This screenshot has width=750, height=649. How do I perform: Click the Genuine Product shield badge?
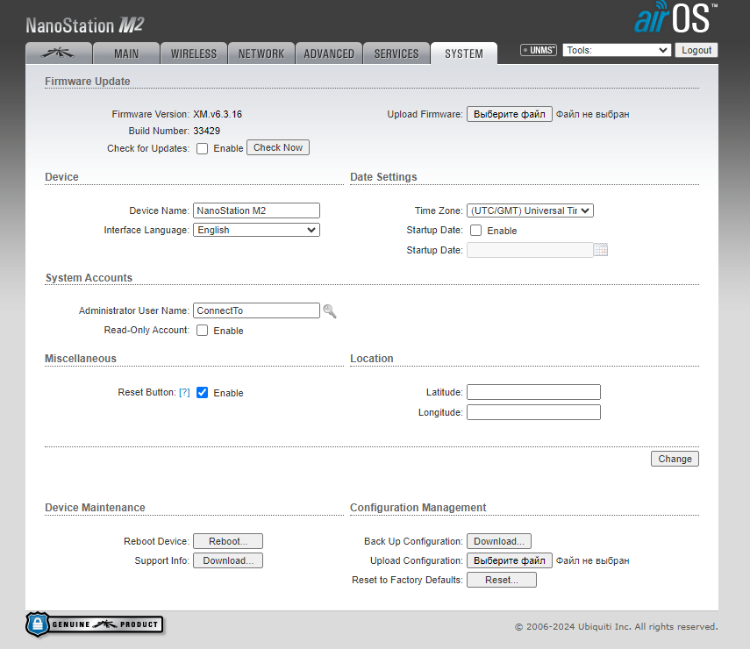[x=95, y=624]
